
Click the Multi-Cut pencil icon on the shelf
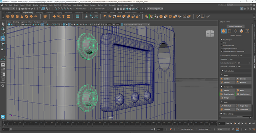pos(198,16)
